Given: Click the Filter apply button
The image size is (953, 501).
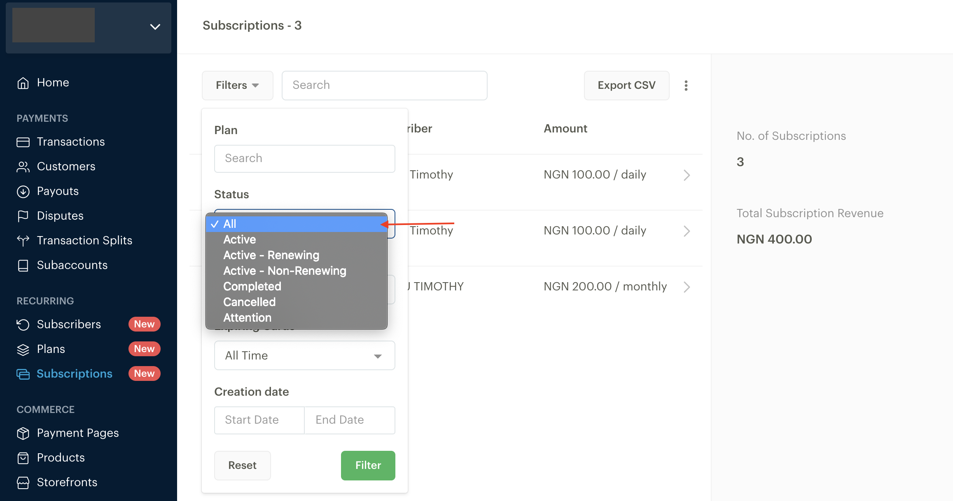Looking at the screenshot, I should click(x=368, y=465).
